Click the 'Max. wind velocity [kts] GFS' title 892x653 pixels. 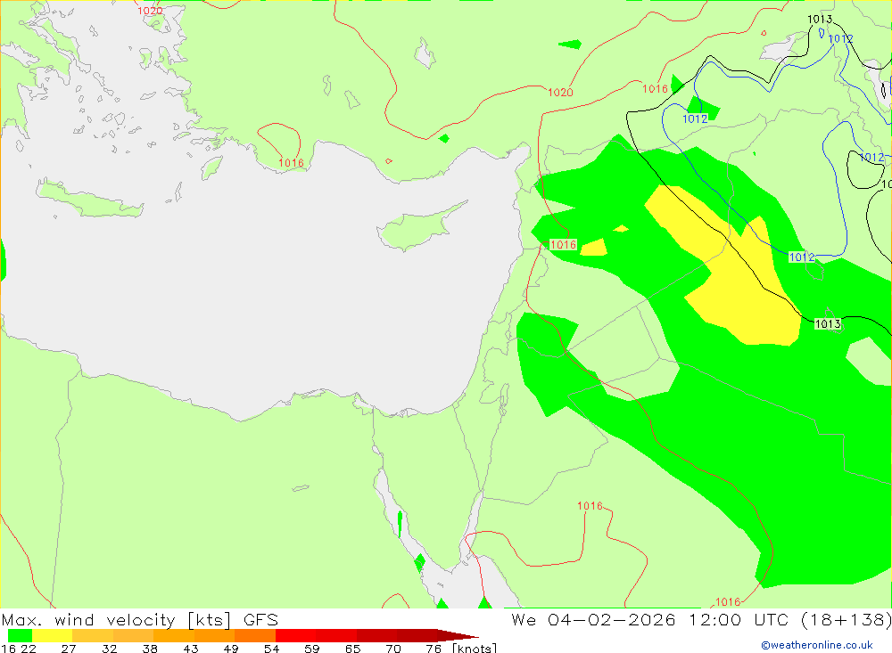point(140,619)
